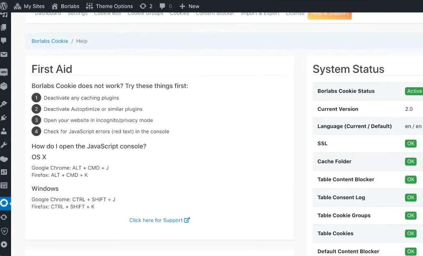Open the WooCommerce sidebar icon
This screenshot has height=256, width=423.
point(4,72)
